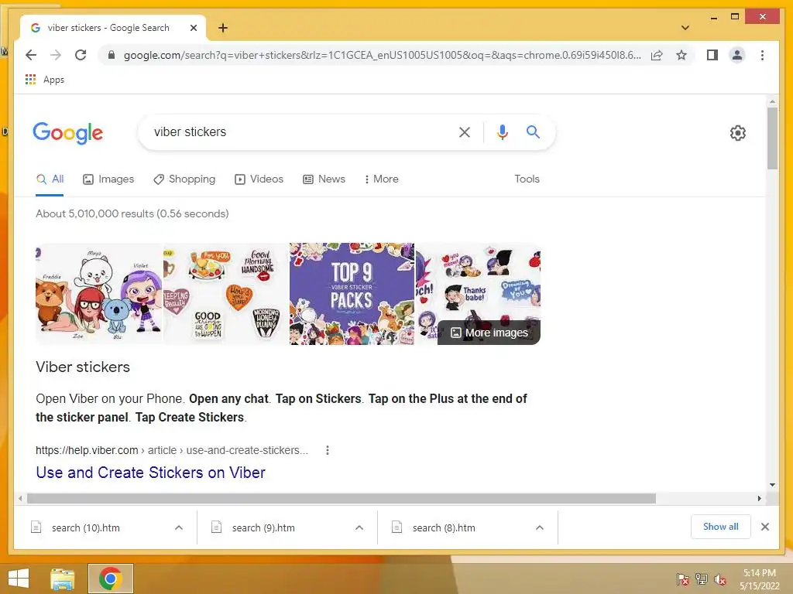The height and width of the screenshot is (594, 793).
Task: Switch to Videos results tab
Action: pos(259,179)
